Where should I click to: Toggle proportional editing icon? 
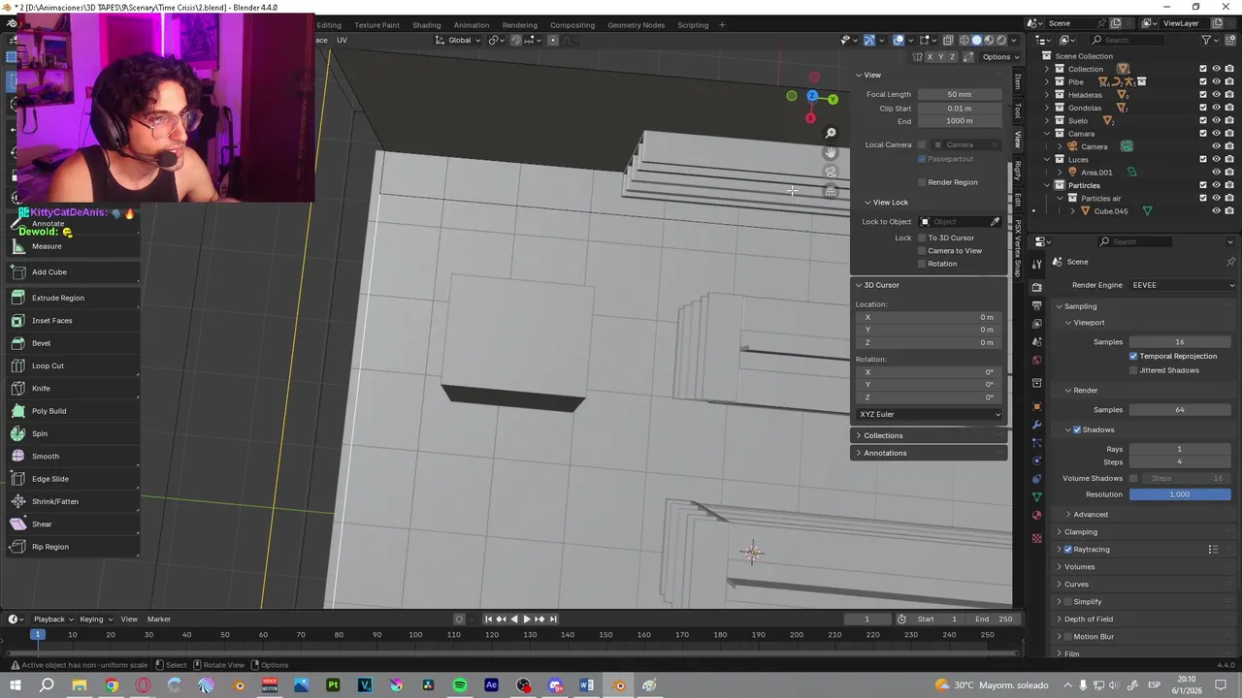click(553, 40)
